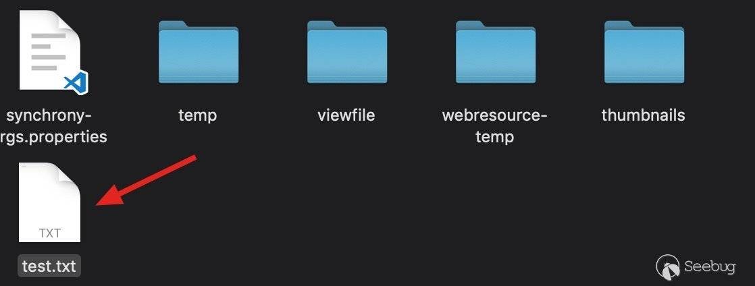Select the synchrony-args.properties file icon

tap(50, 51)
